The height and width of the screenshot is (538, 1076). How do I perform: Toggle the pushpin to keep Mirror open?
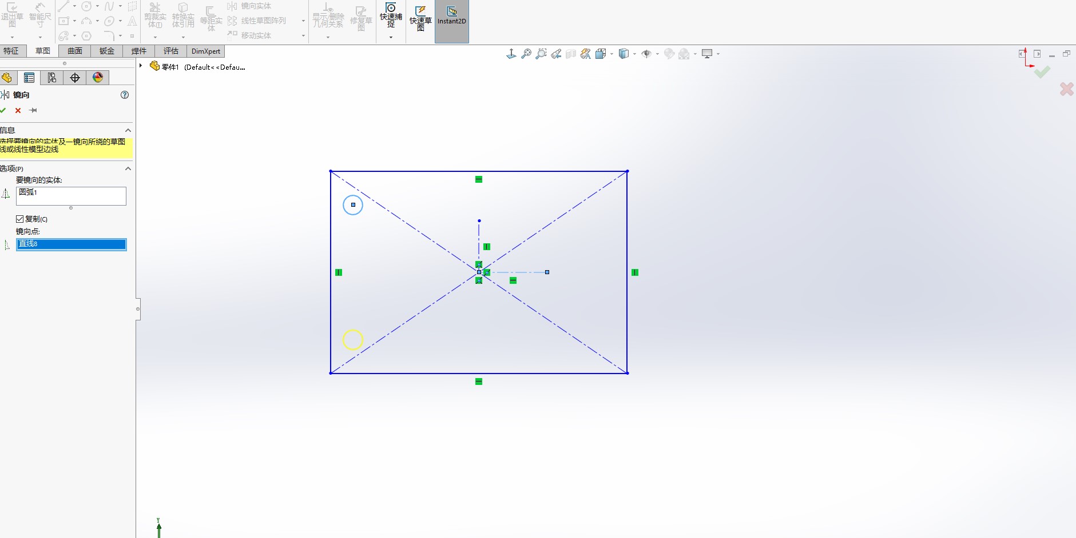(x=33, y=110)
